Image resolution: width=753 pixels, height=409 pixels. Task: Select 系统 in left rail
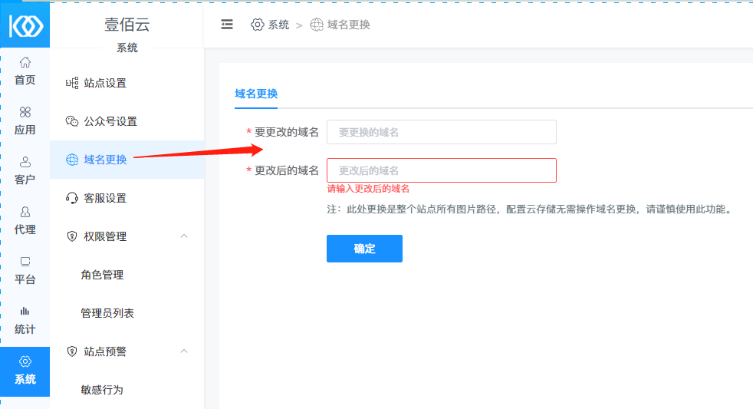pos(25,371)
